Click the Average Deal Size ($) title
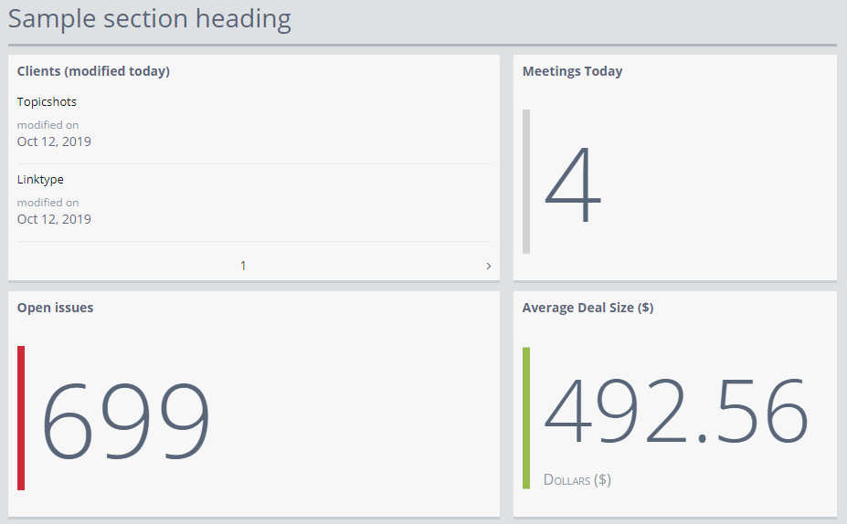 tap(588, 308)
